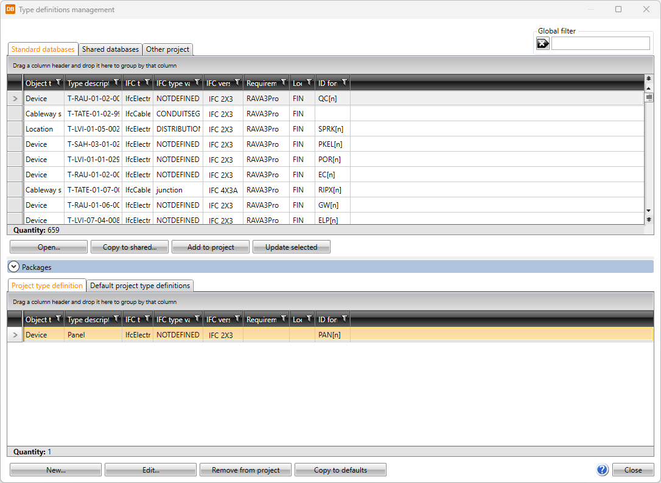Image resolution: width=661 pixels, height=483 pixels.
Task: Type in the Global filter text field
Action: [600, 43]
